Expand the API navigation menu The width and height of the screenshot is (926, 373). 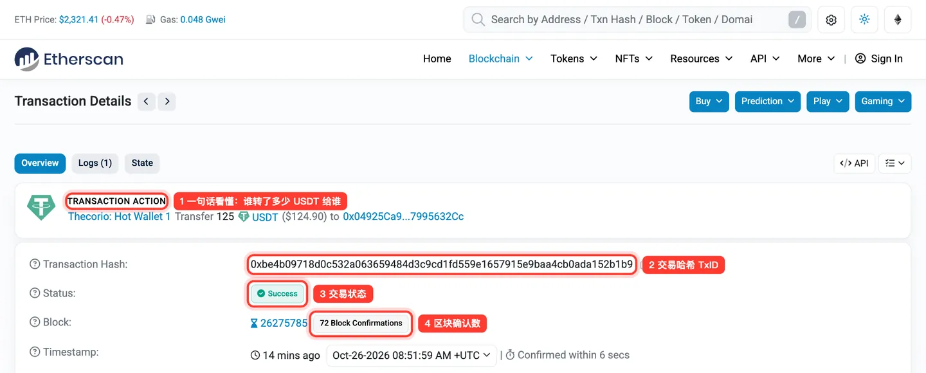tap(765, 59)
